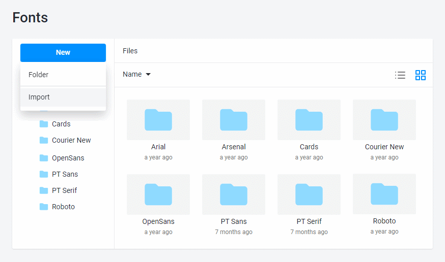This screenshot has height=262, width=445.
Task: Click PT Sans name under grid folder
Action: pos(234,221)
